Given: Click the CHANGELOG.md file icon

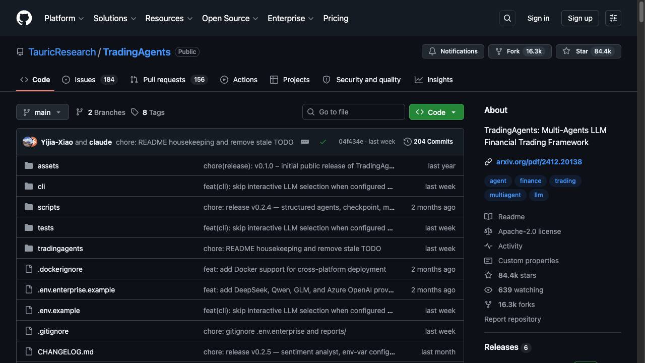Looking at the screenshot, I should click(x=29, y=351).
